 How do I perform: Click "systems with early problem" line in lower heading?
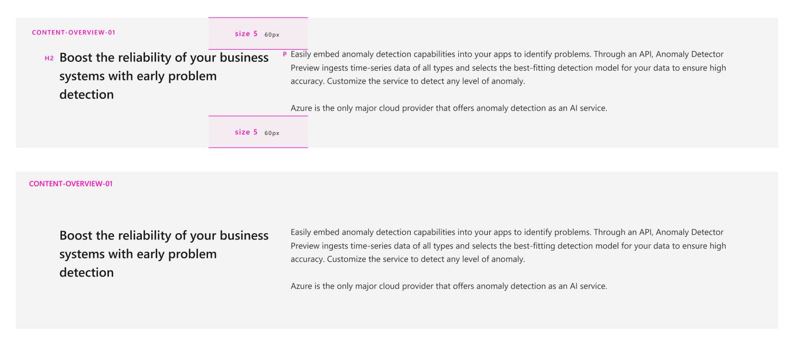click(x=138, y=254)
